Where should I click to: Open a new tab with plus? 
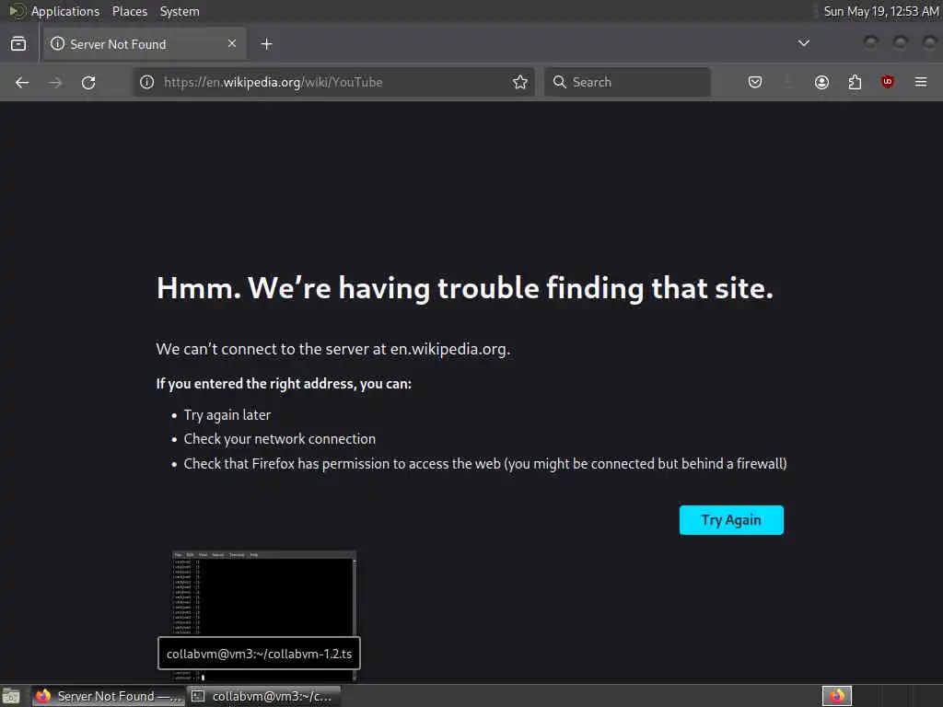[266, 44]
